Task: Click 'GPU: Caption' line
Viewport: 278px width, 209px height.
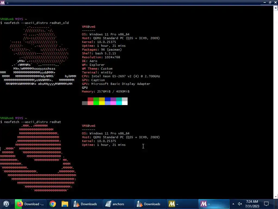Action: [93, 80]
